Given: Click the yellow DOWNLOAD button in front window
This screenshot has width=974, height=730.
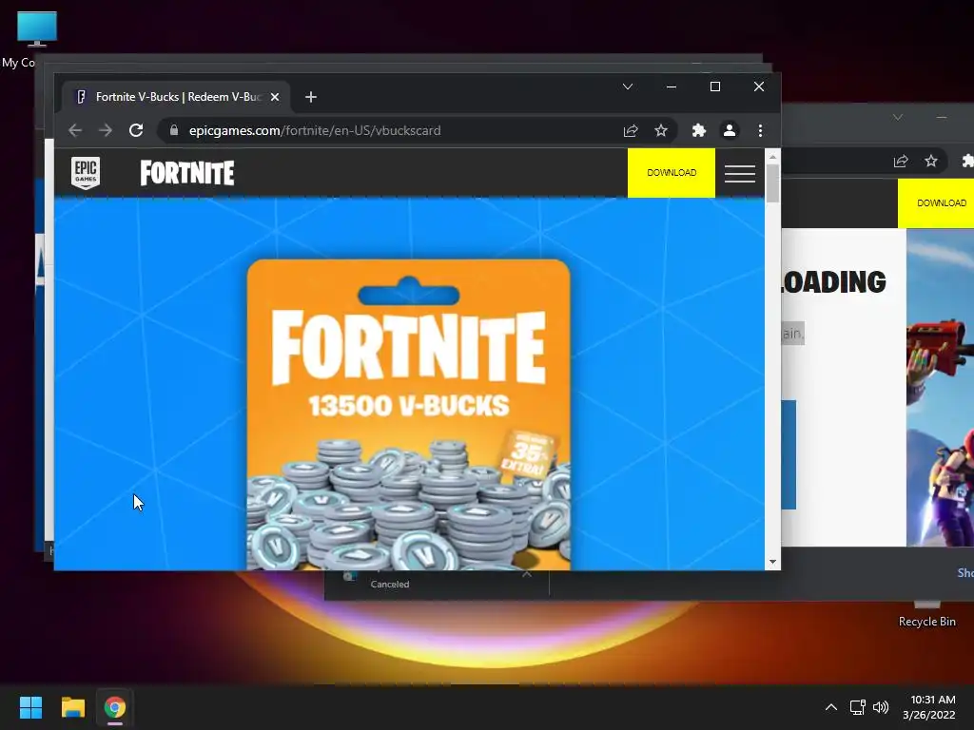Looking at the screenshot, I should coord(672,173).
